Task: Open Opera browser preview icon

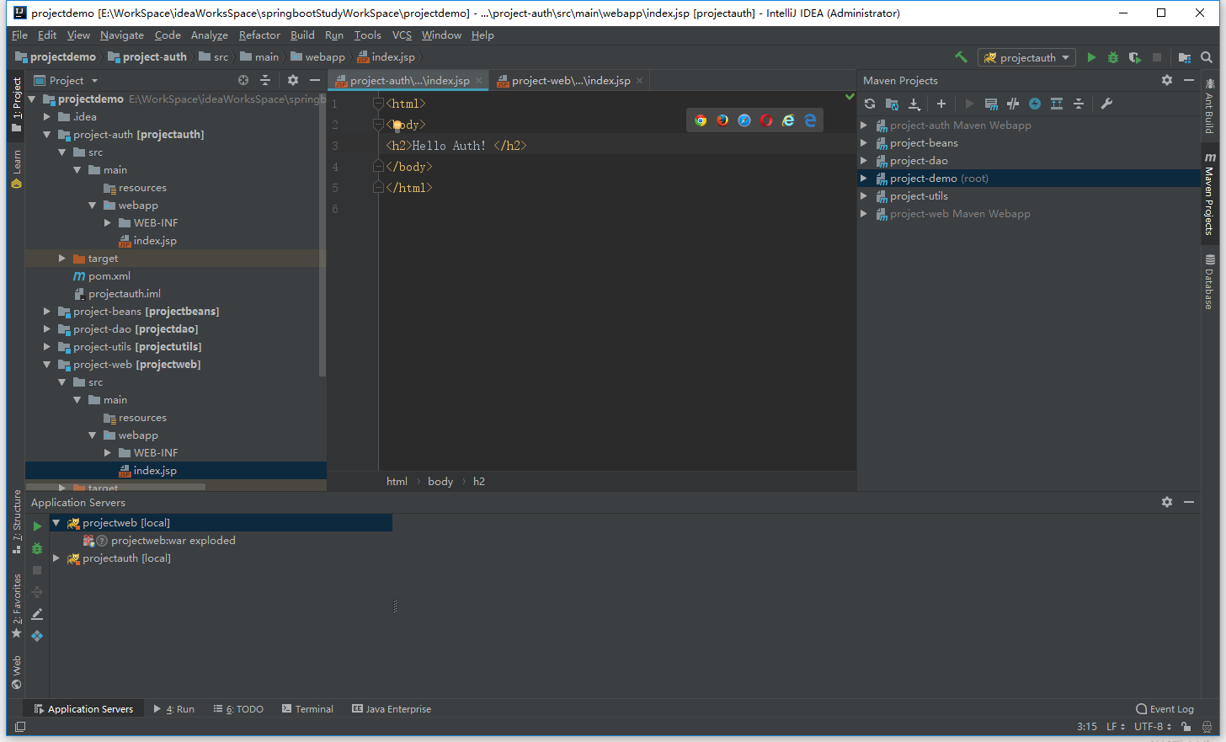Action: pos(766,120)
